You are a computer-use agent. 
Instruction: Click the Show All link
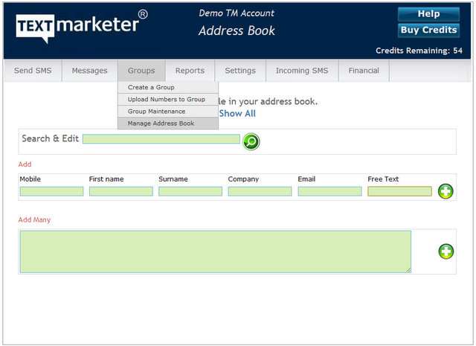click(237, 114)
